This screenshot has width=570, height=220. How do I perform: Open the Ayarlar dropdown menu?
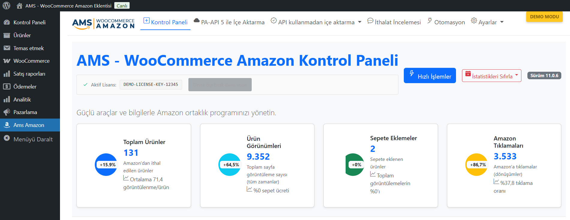487,22
